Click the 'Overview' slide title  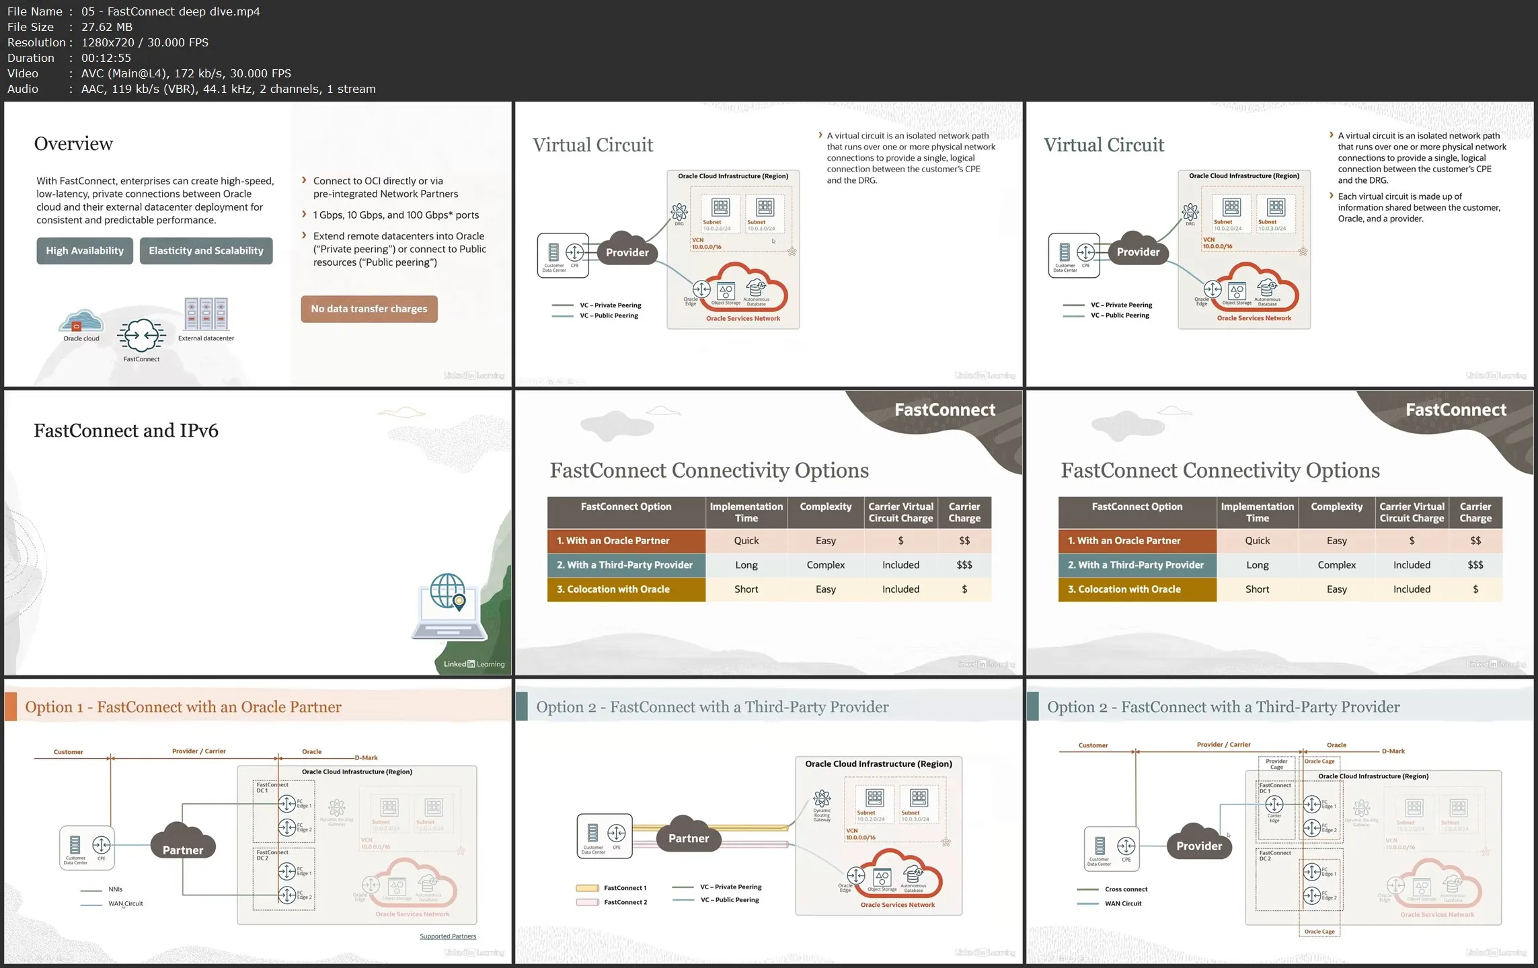click(x=73, y=143)
